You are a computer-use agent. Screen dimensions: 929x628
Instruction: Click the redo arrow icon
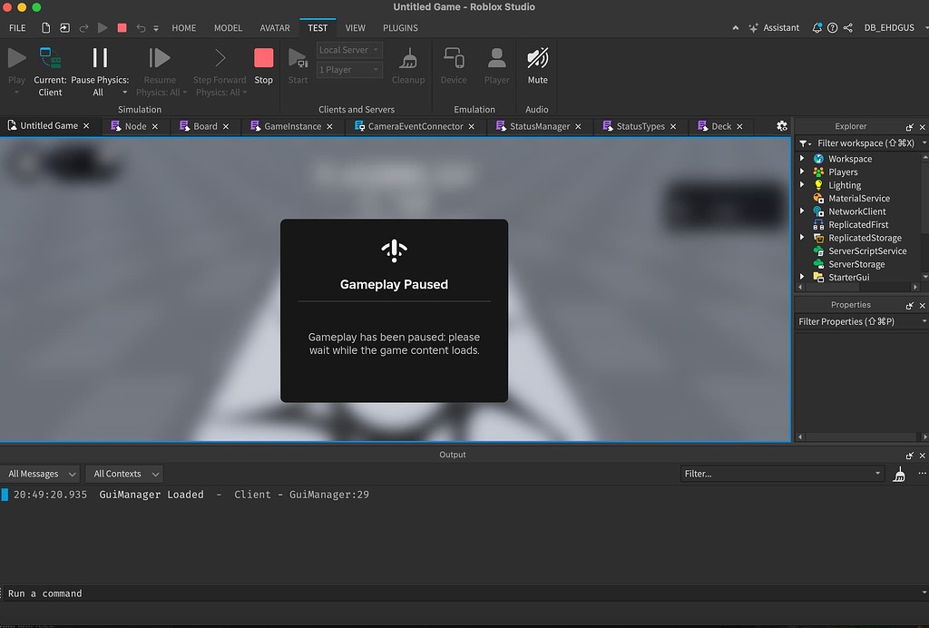(83, 28)
